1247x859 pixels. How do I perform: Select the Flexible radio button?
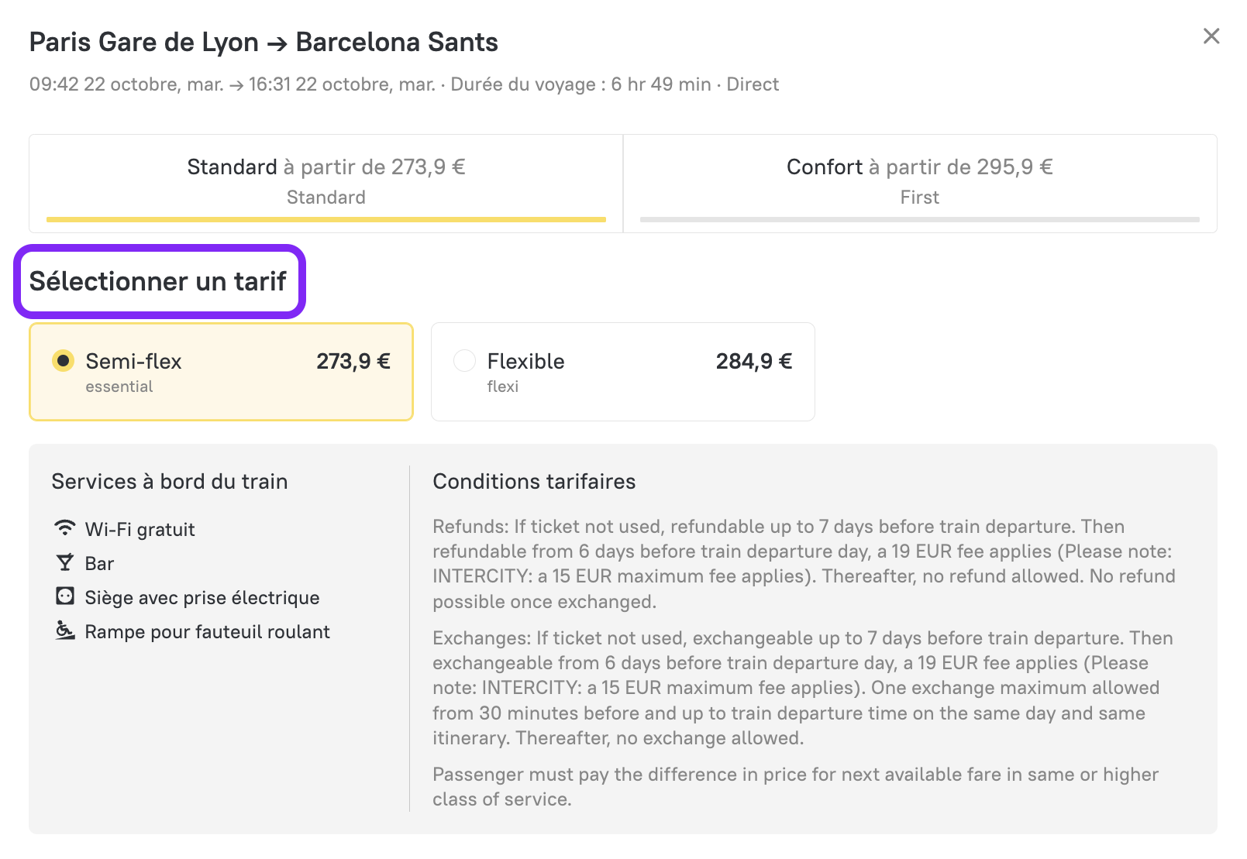(x=464, y=361)
